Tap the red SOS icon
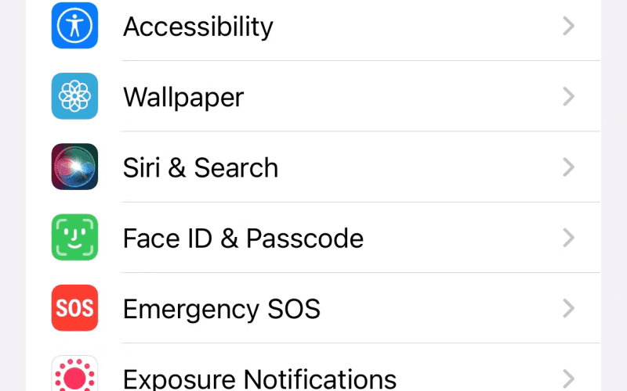 point(74,308)
